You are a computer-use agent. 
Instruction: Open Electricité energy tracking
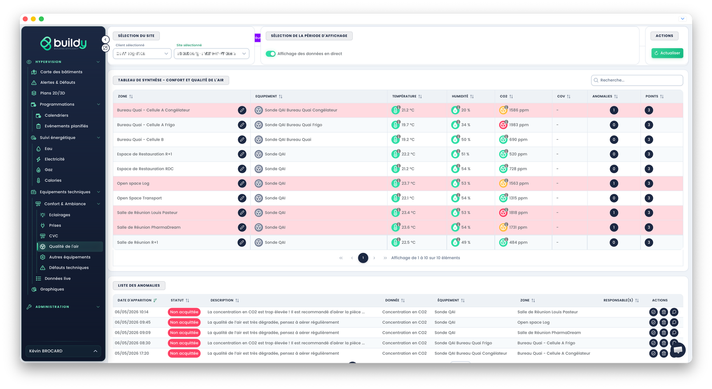(x=54, y=159)
